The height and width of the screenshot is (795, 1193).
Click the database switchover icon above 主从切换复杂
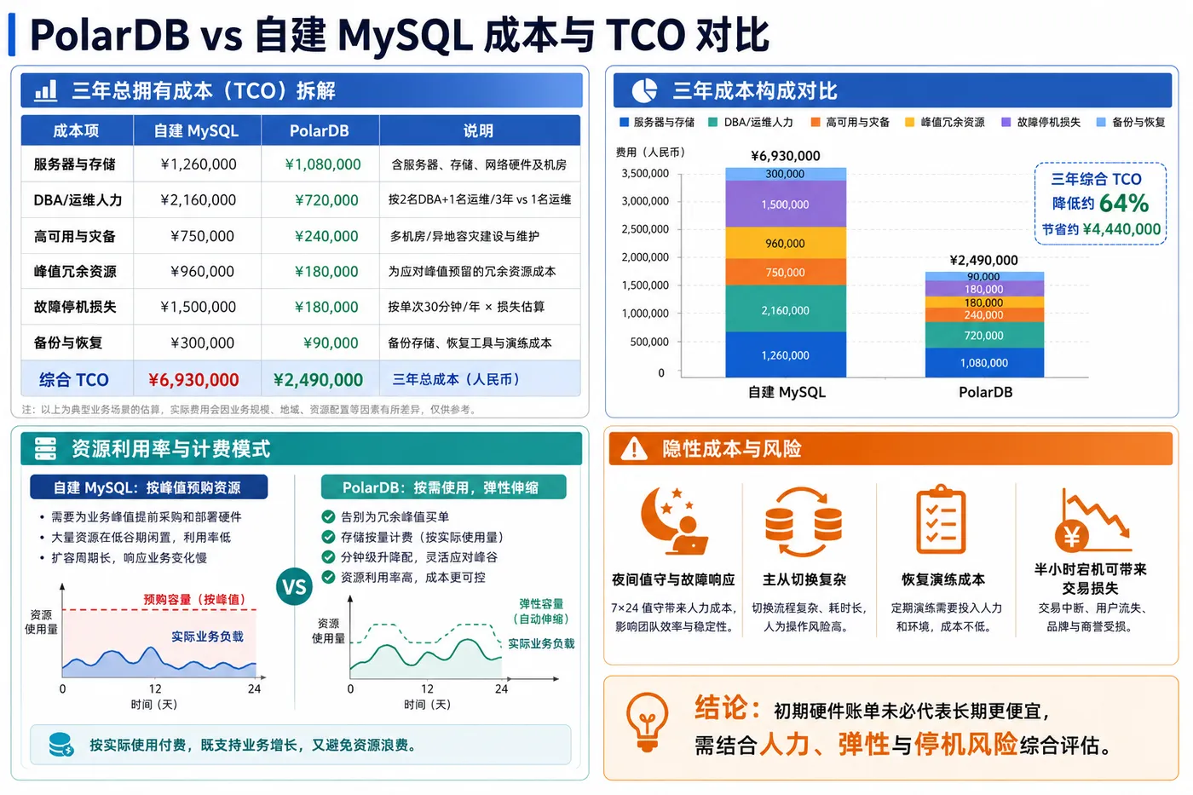804,521
